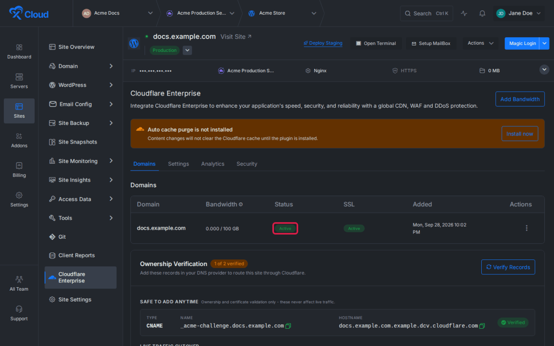Image resolution: width=554 pixels, height=346 pixels.
Task: Copy the dcv.cloudflare.com hostname
Action: 482,326
